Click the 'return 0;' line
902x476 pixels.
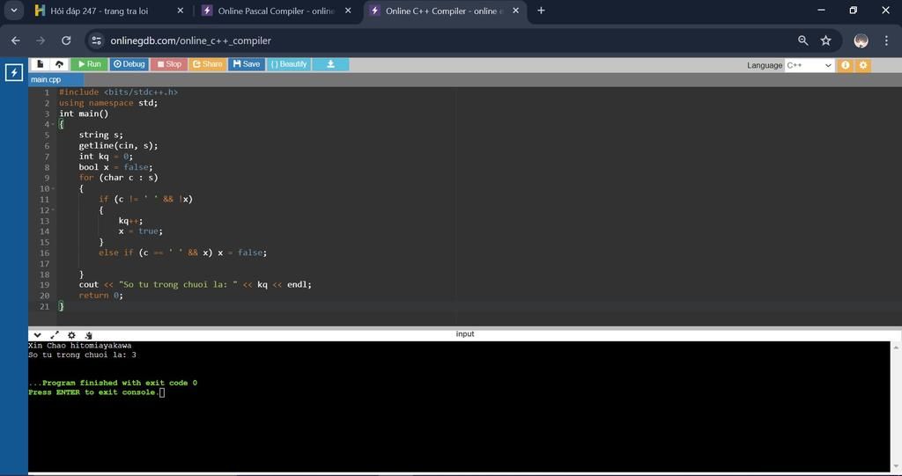pyautogui.click(x=100, y=296)
